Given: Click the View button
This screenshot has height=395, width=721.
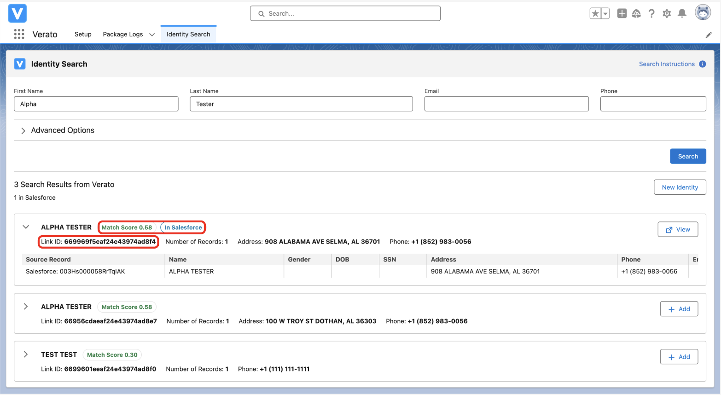Looking at the screenshot, I should coord(678,229).
